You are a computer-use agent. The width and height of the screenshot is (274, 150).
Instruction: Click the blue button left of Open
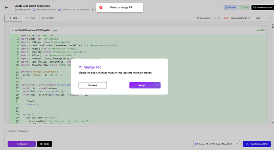230,8
